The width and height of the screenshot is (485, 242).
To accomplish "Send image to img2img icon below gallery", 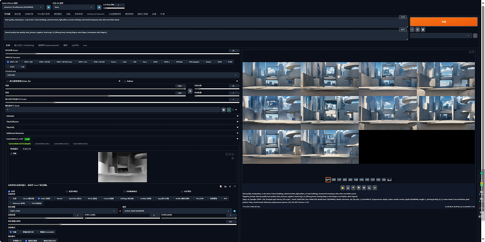I will pos(358,188).
